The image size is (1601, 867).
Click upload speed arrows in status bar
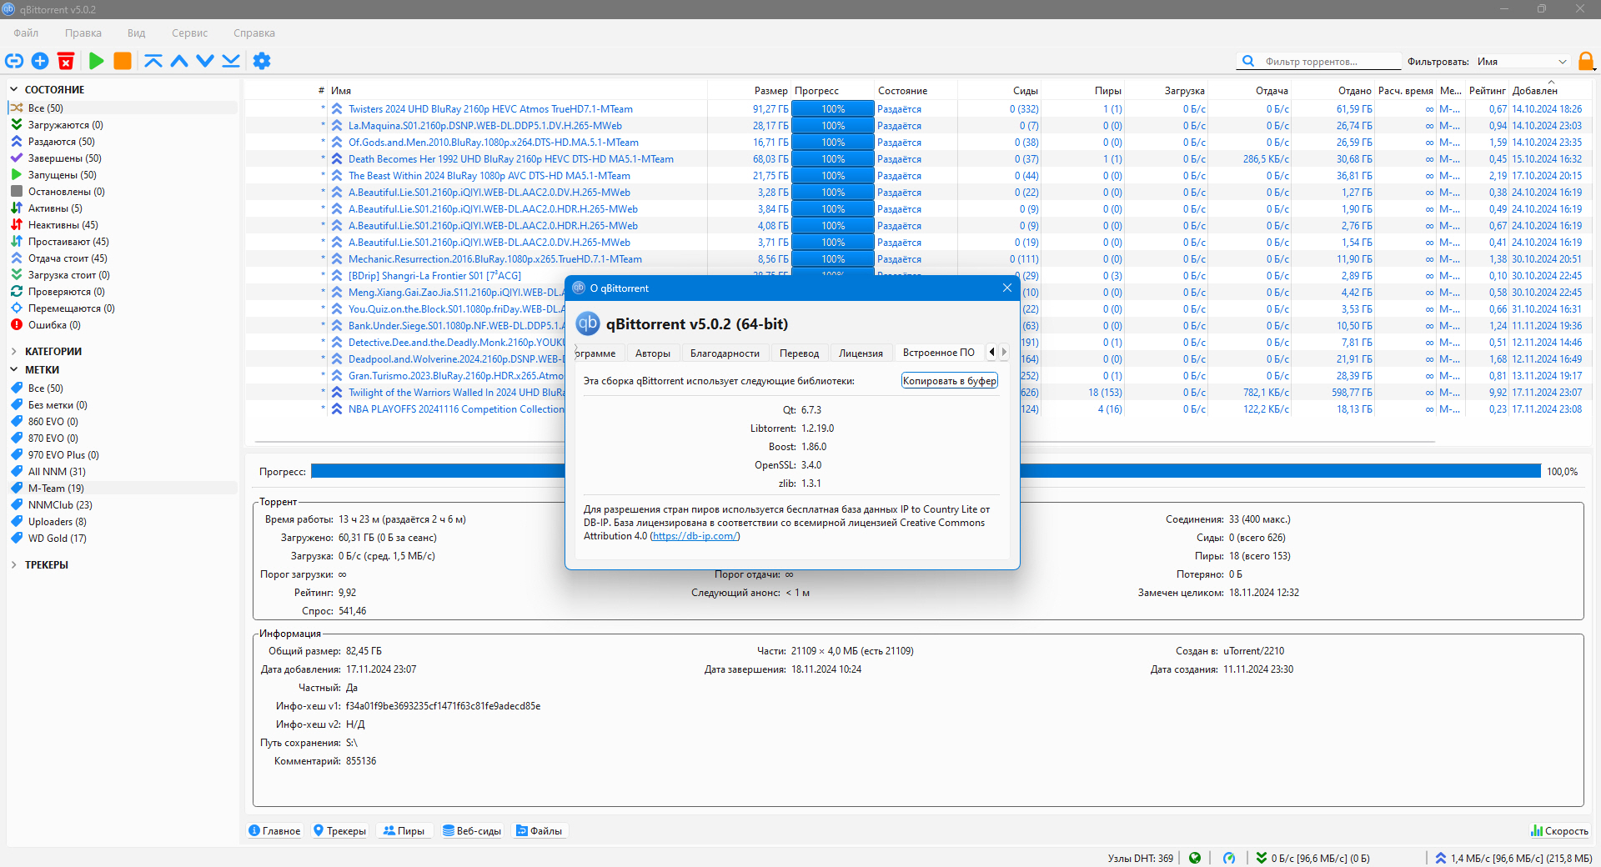point(1441,858)
